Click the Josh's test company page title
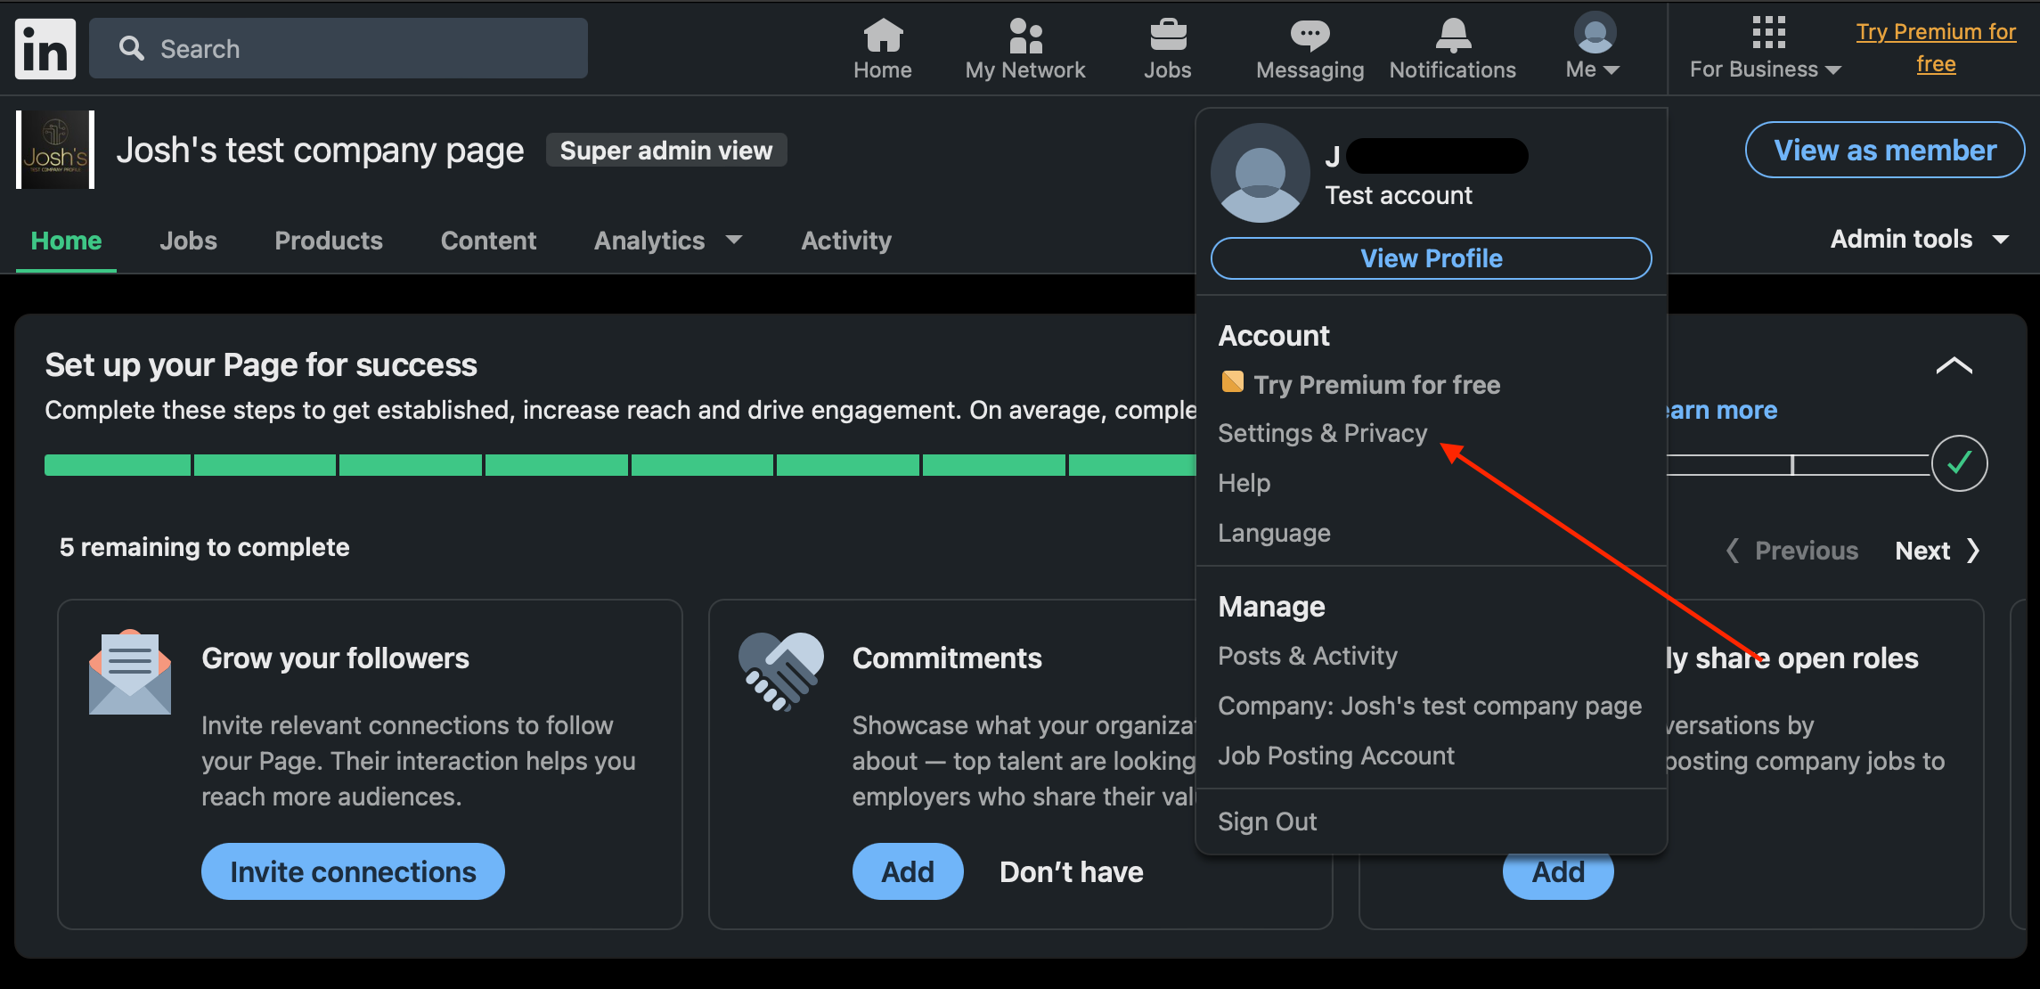The image size is (2040, 989). point(320,150)
